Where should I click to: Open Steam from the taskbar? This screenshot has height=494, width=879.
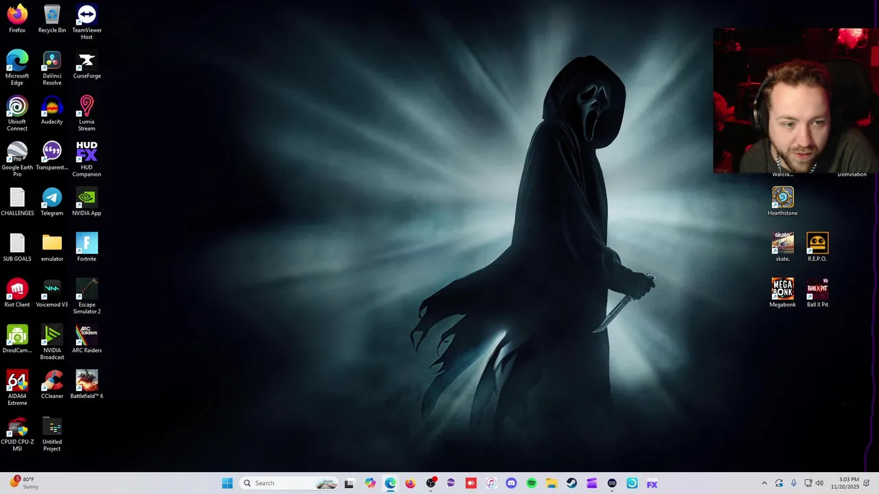click(571, 483)
